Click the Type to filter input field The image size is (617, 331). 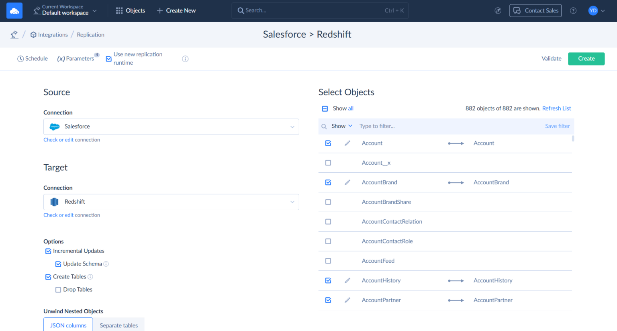click(x=442, y=126)
